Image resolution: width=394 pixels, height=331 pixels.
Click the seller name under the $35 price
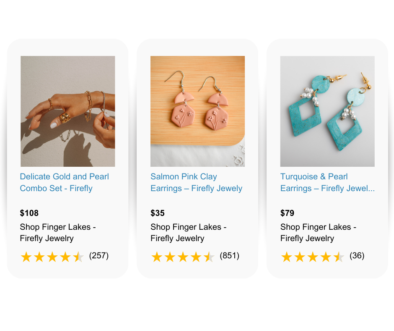(x=188, y=233)
